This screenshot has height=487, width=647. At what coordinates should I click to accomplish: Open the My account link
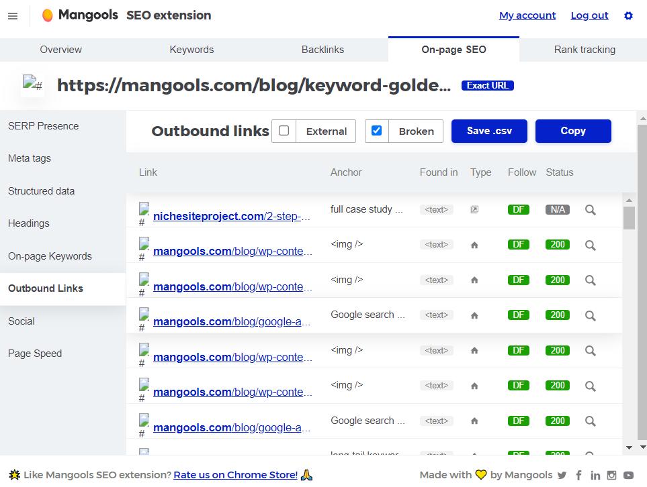point(527,15)
